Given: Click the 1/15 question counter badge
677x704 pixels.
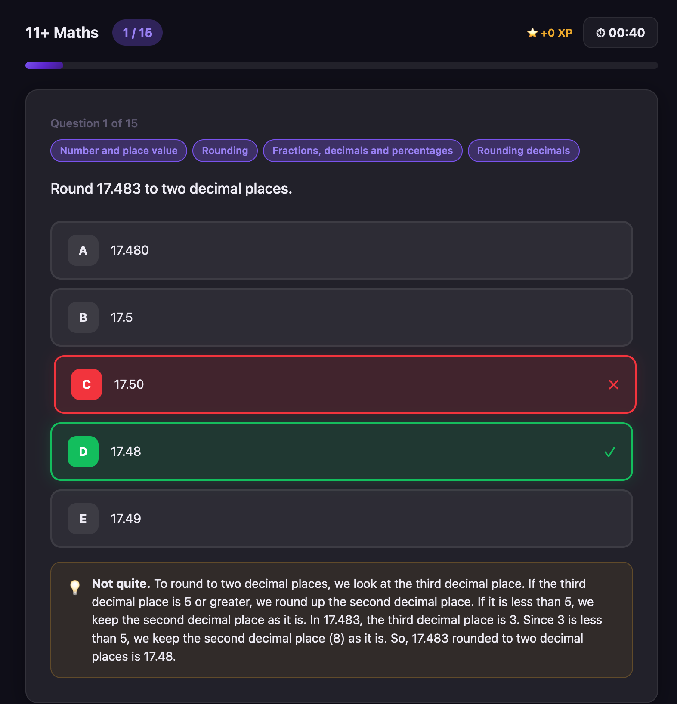Looking at the screenshot, I should point(137,32).
